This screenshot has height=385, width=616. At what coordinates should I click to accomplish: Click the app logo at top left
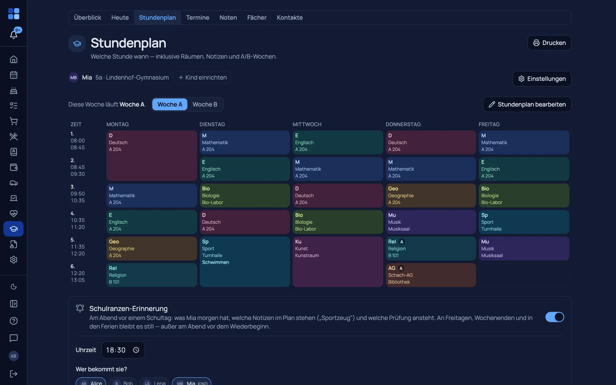coord(14,14)
